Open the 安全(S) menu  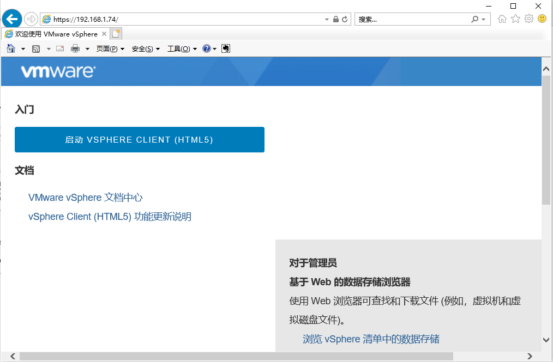(x=146, y=49)
